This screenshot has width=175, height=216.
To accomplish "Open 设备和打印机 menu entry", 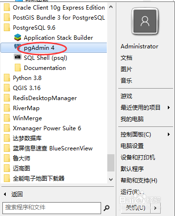I will (138, 158).
